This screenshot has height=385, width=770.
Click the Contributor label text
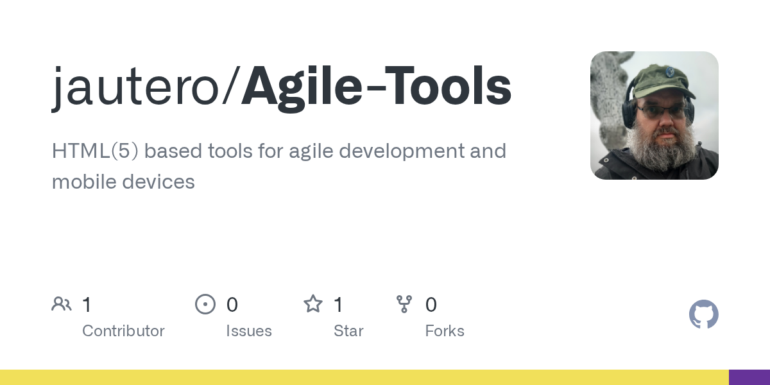coord(123,331)
